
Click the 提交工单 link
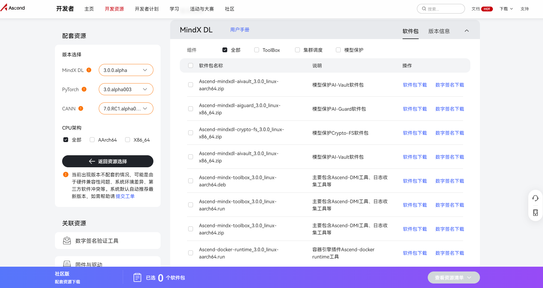[125, 196]
